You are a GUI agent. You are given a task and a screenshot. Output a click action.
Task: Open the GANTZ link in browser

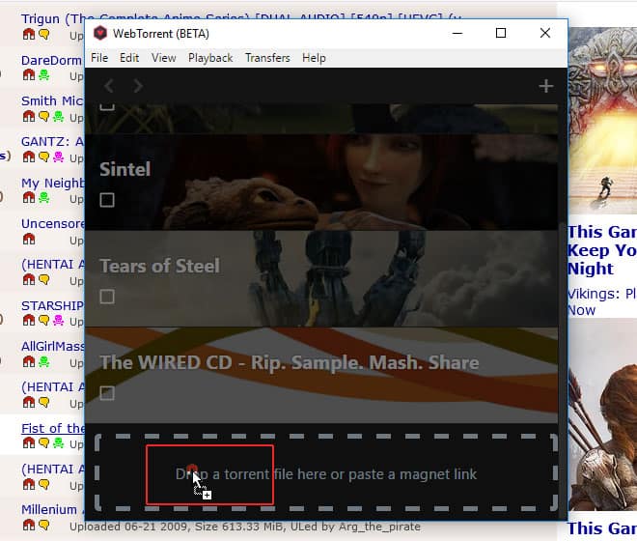pyautogui.click(x=52, y=142)
